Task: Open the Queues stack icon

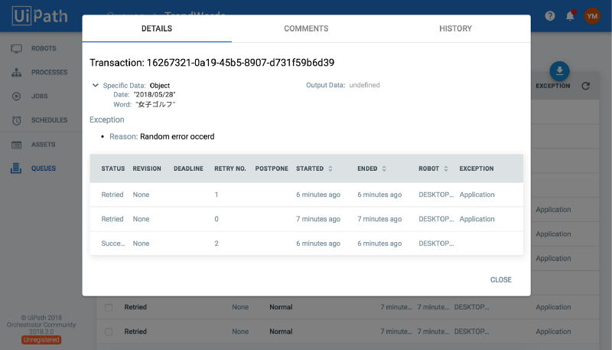Action: (x=16, y=168)
